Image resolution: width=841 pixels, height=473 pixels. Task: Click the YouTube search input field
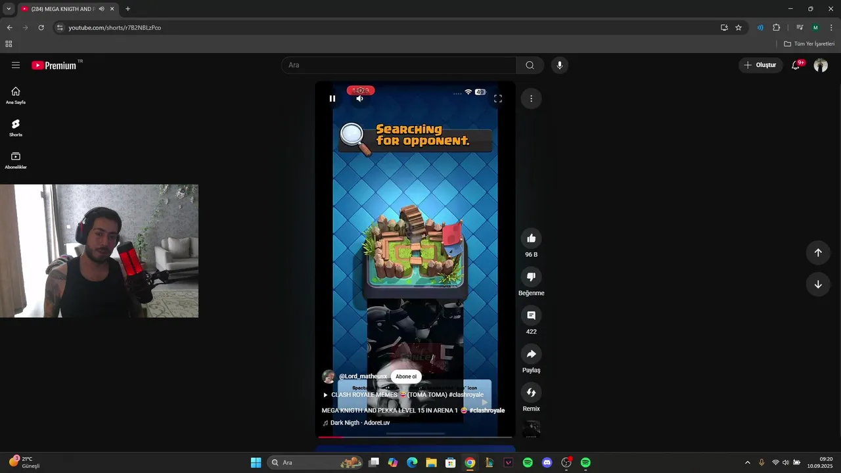(x=399, y=65)
